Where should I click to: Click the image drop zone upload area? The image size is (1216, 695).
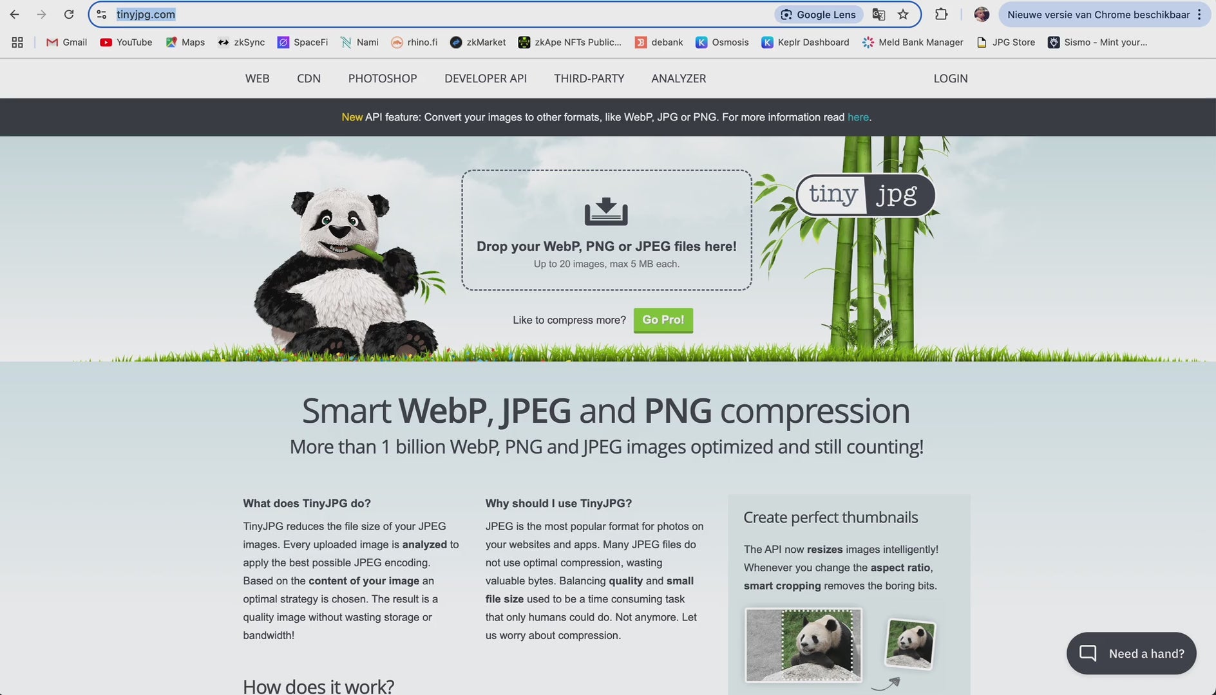coord(607,230)
